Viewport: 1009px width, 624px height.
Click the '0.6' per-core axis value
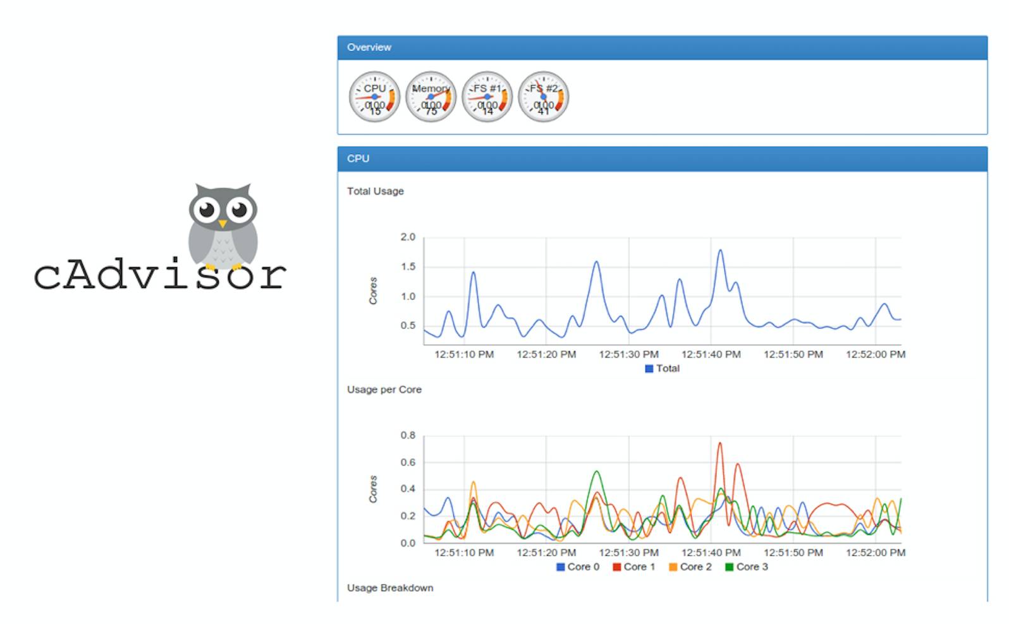click(x=408, y=463)
